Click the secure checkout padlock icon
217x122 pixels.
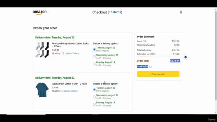click(181, 12)
